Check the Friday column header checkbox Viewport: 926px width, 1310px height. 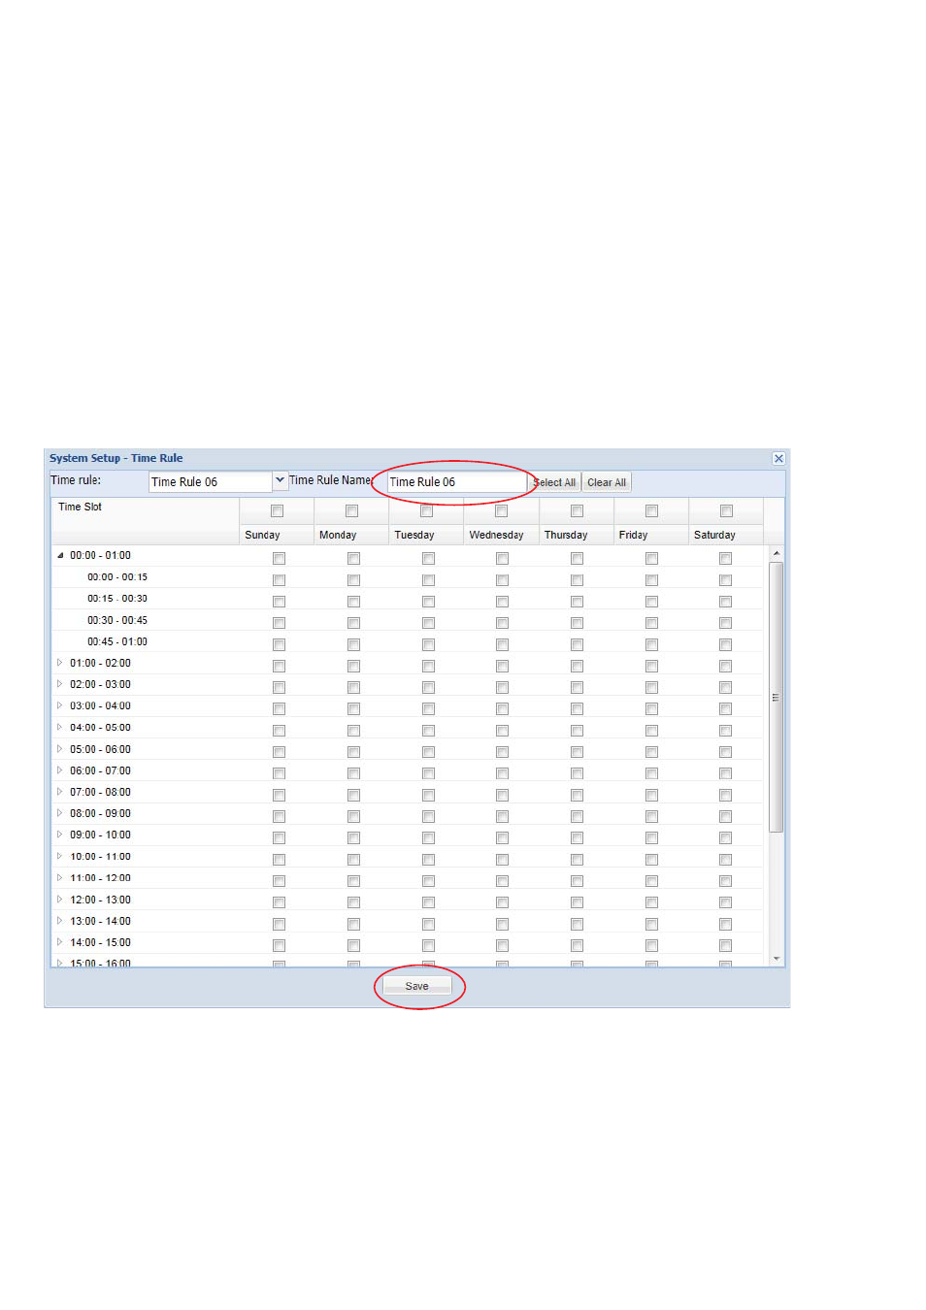652,511
